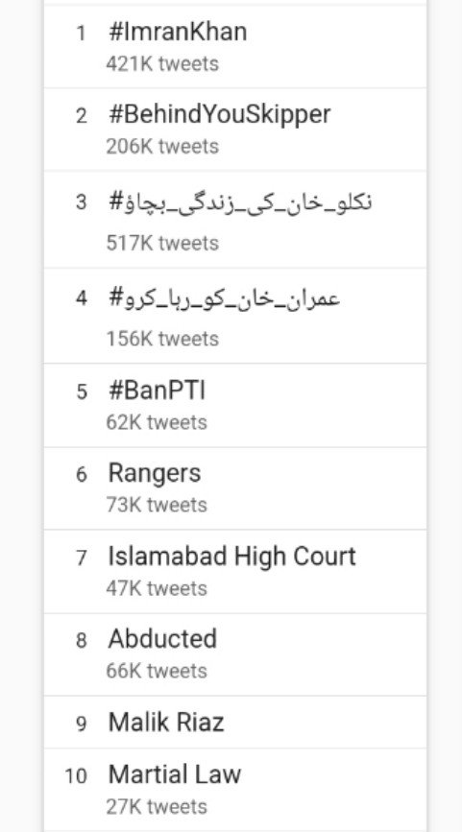Click the 517K tweets count
Viewport: 462px width, 832px height.
coord(162,244)
